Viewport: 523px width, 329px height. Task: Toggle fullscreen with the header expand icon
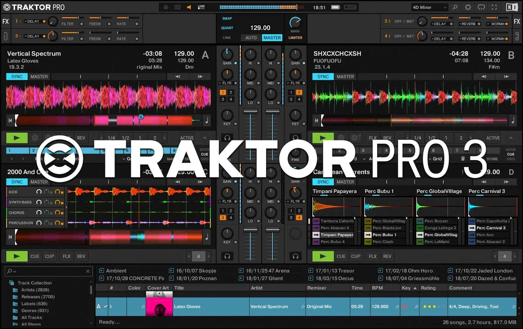(494, 7)
